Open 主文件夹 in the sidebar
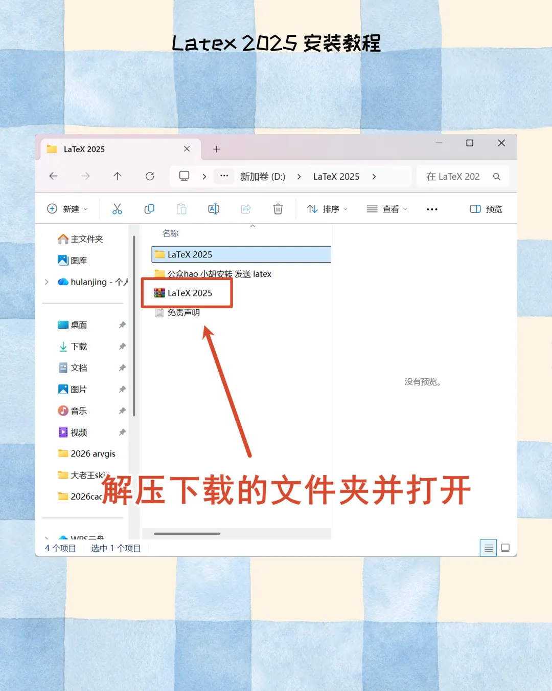The image size is (552, 691). coord(81,239)
